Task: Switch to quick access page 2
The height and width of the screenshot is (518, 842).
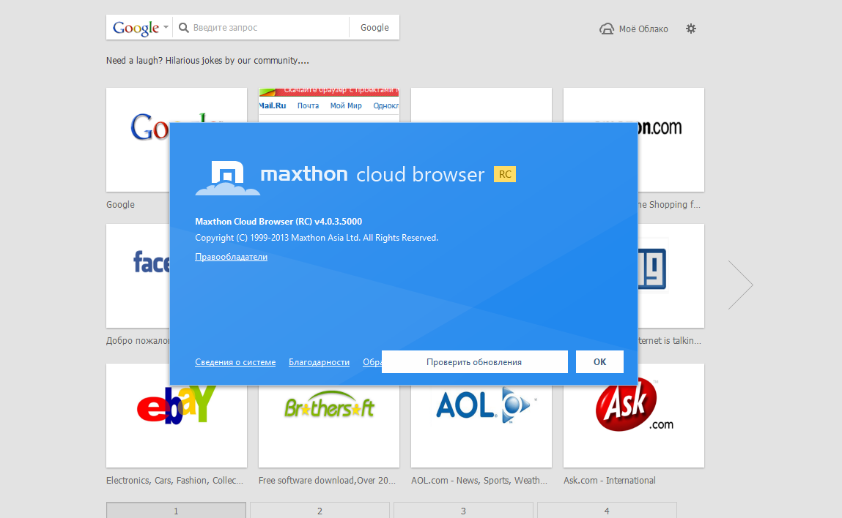Action: click(320, 510)
